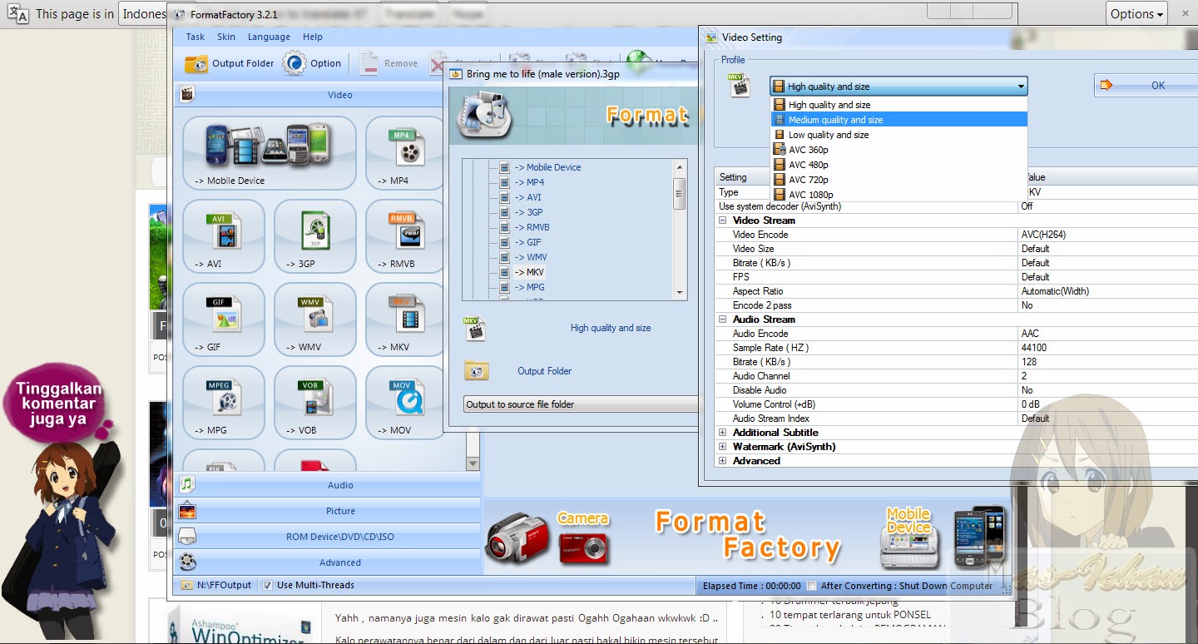Click the format tree scrollbar up arrow
Image resolution: width=1198 pixels, height=644 pixels.
(680, 166)
